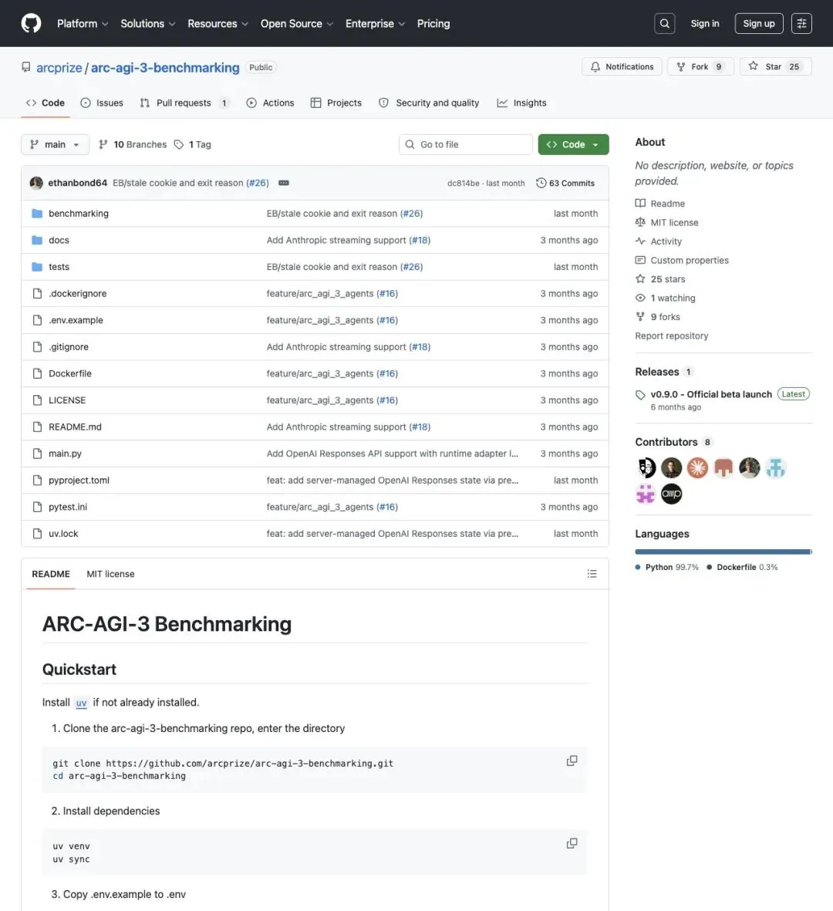
Task: View 10 Branches
Action: coord(133,144)
